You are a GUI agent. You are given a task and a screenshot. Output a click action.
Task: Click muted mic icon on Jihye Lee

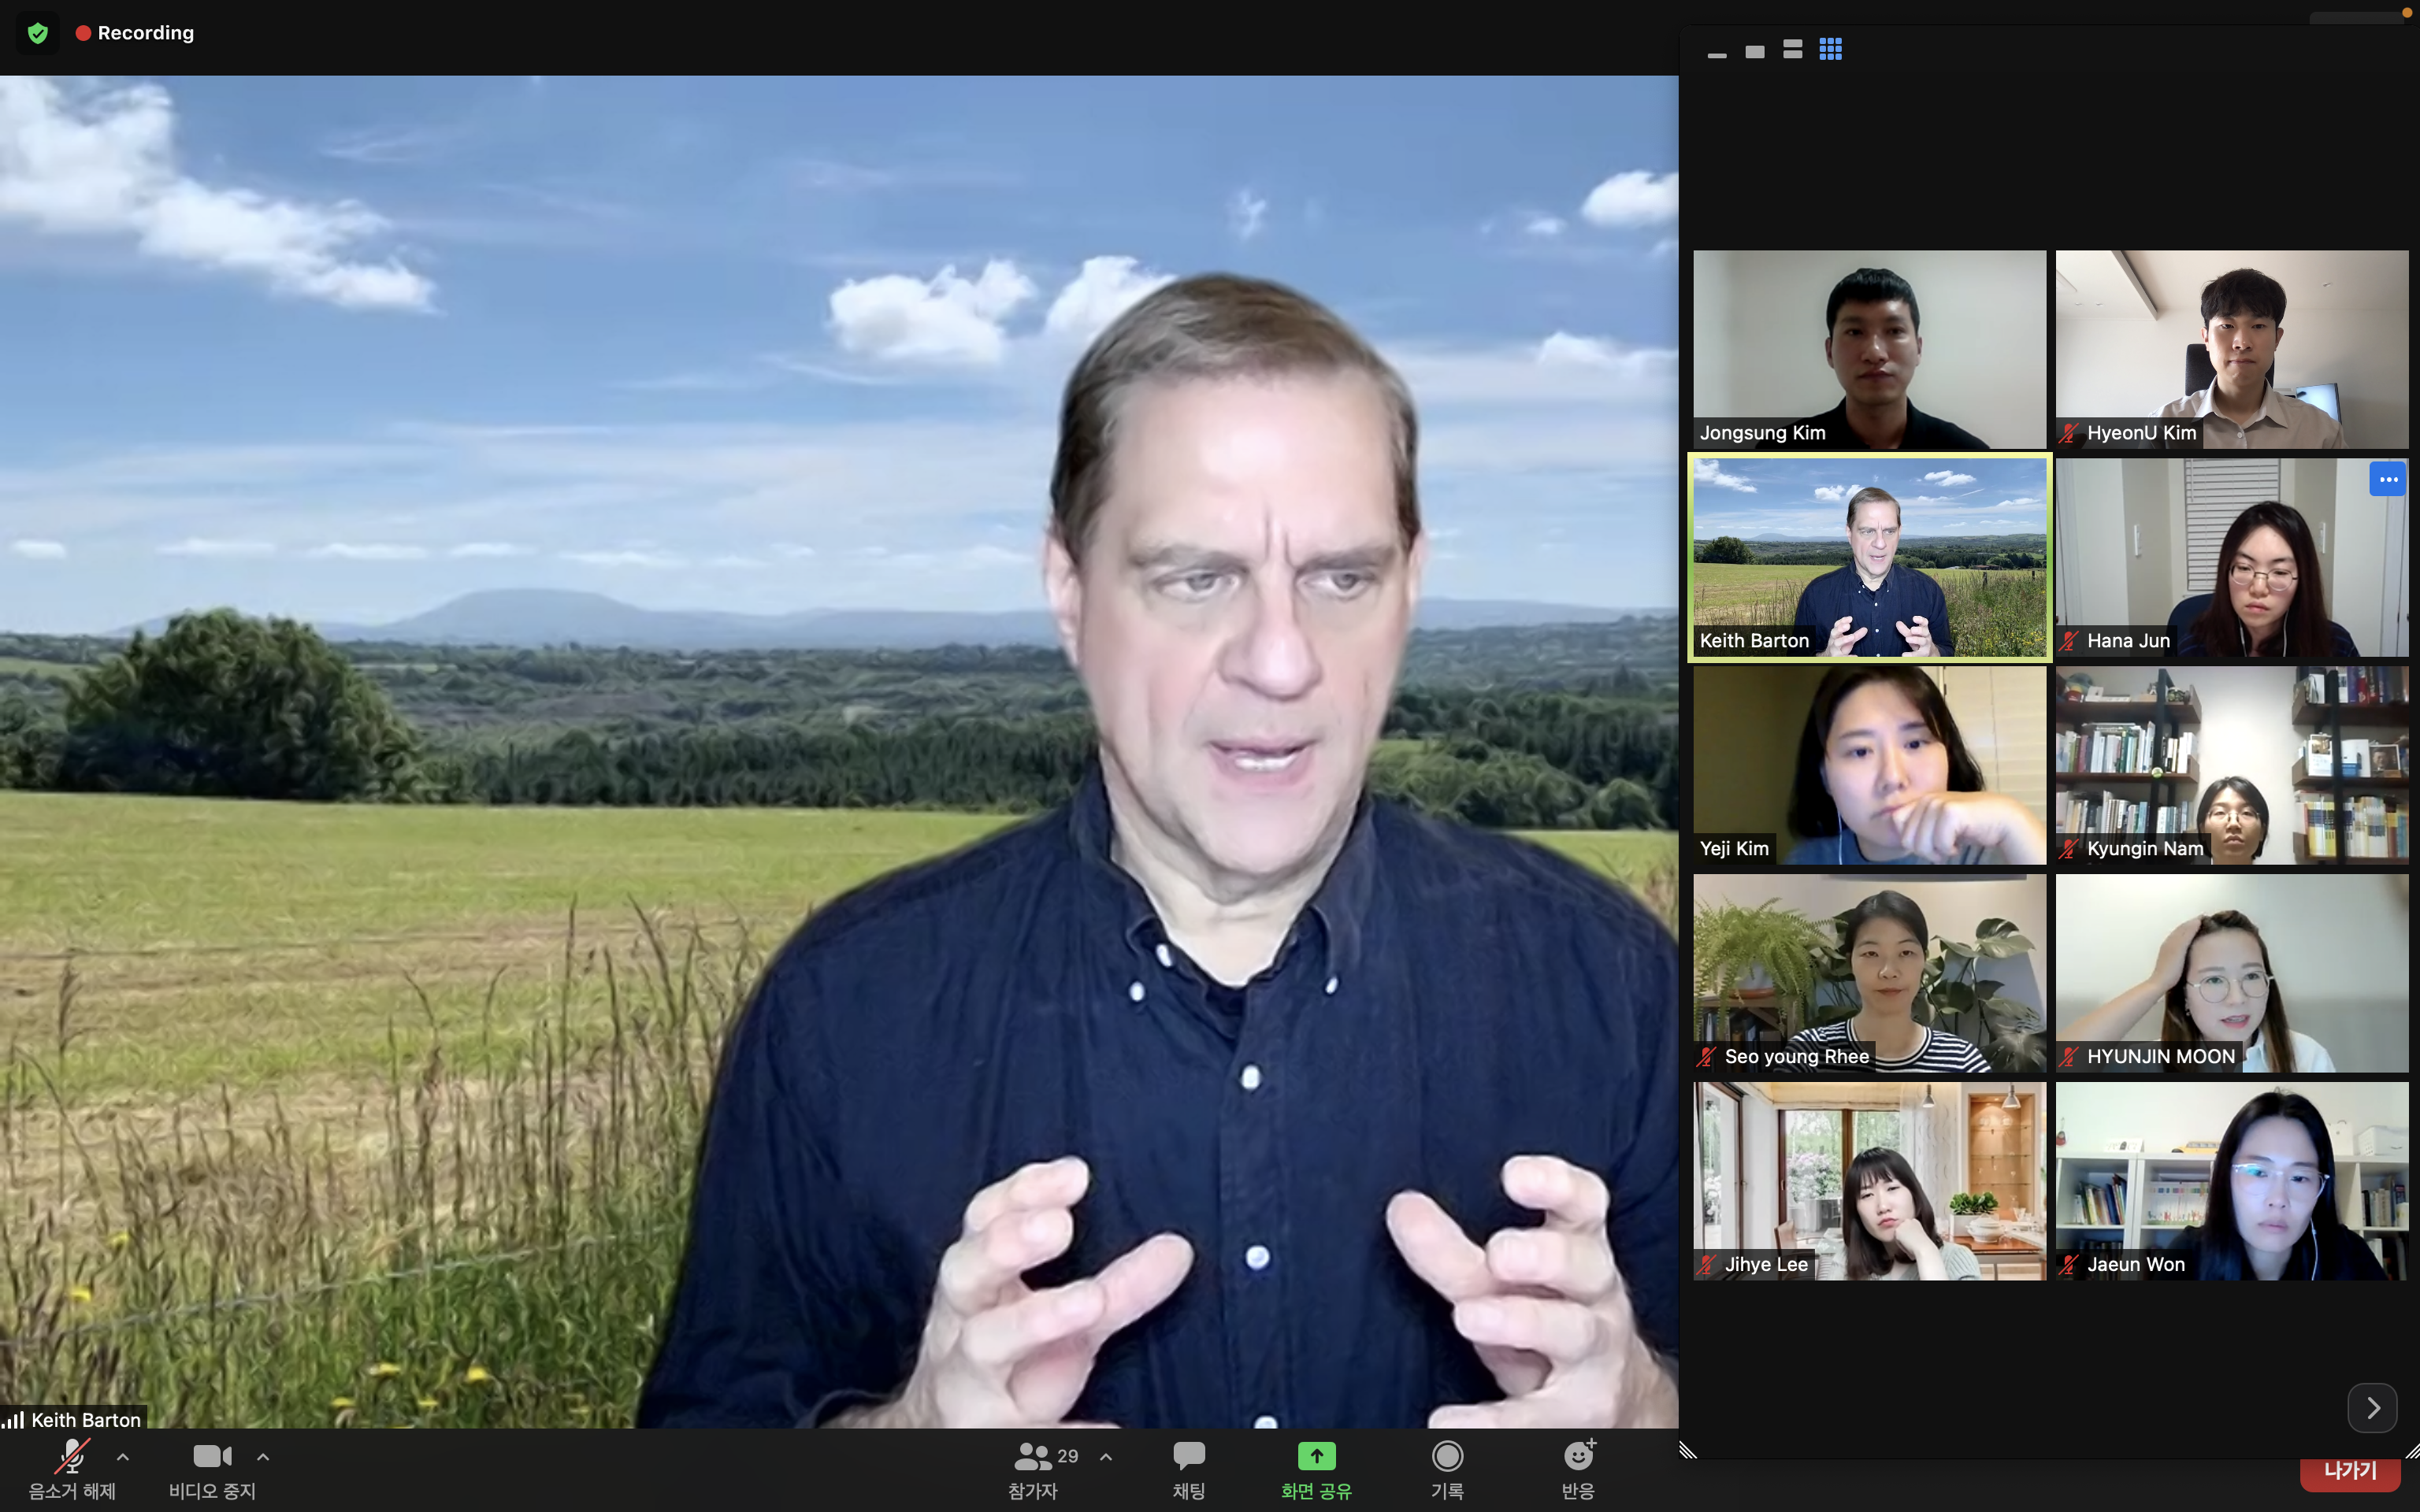[x=1707, y=1265]
